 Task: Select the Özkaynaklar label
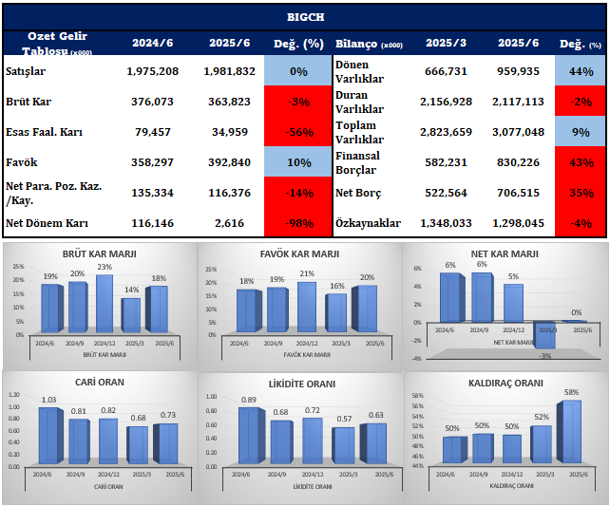coord(368,223)
